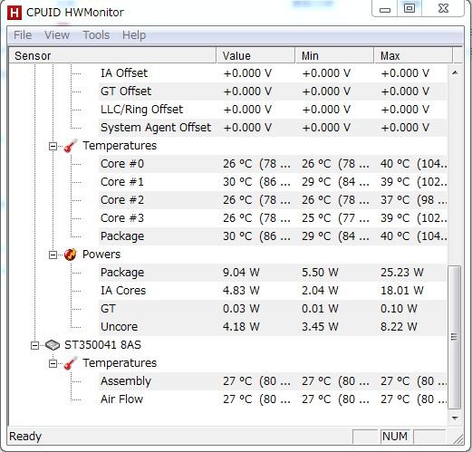472x452 pixels.
Task: Open the View menu
Action: click(x=57, y=35)
